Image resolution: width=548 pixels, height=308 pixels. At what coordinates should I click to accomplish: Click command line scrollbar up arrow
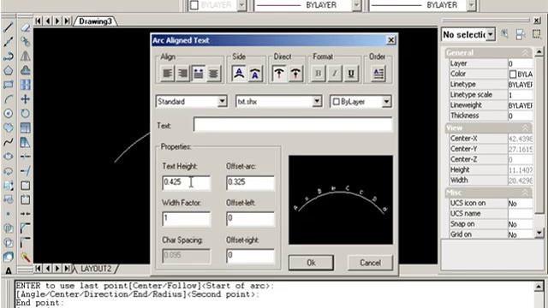(x=539, y=287)
